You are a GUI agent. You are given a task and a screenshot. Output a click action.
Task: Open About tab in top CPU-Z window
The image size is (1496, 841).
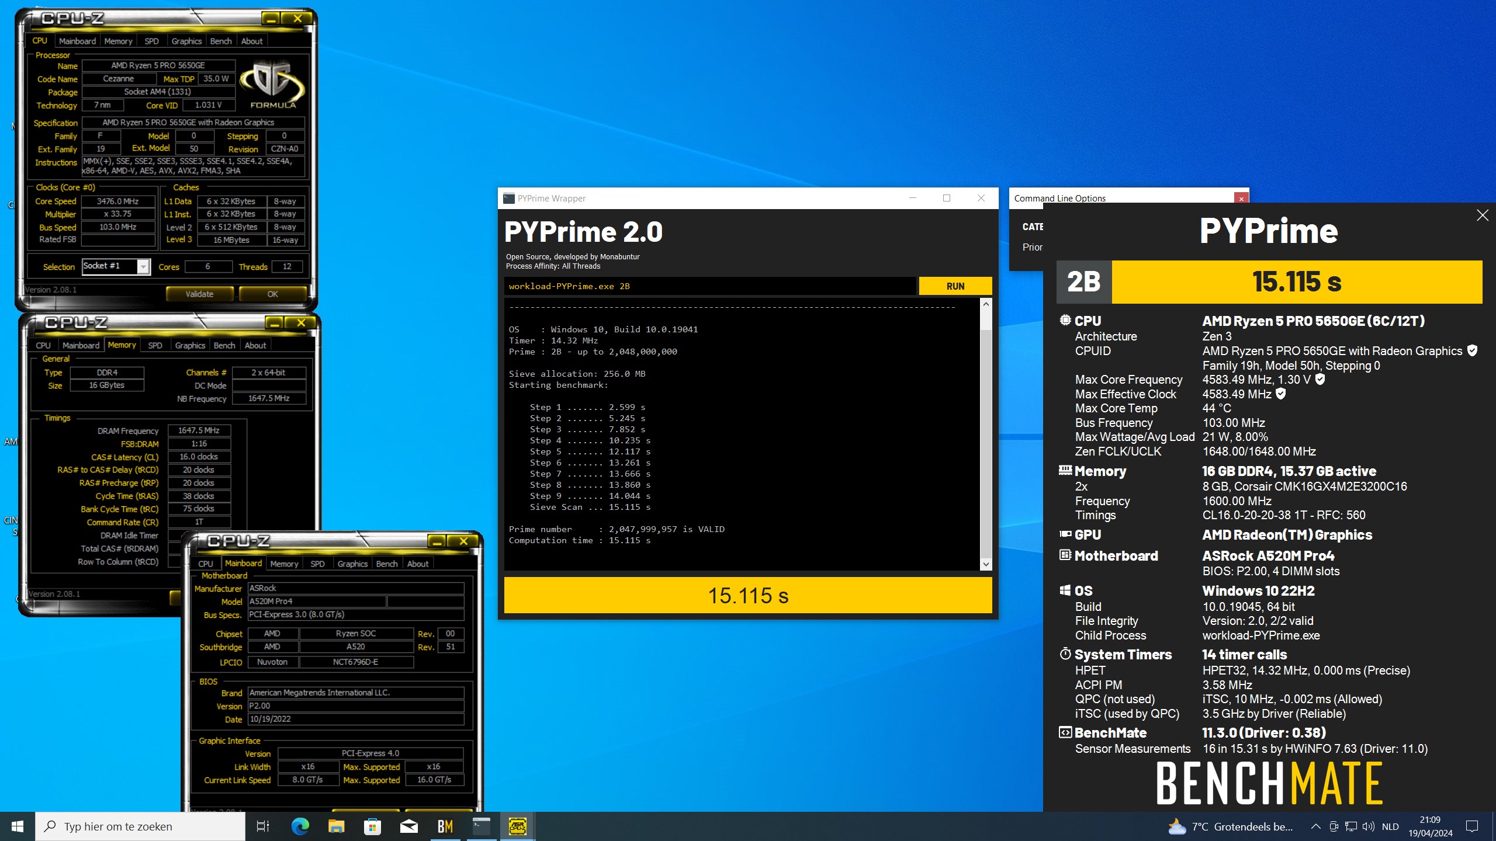coord(252,41)
